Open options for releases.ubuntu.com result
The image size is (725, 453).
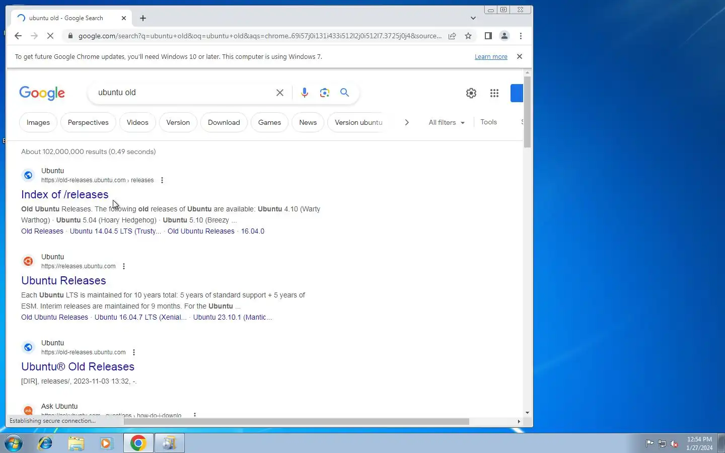click(124, 266)
